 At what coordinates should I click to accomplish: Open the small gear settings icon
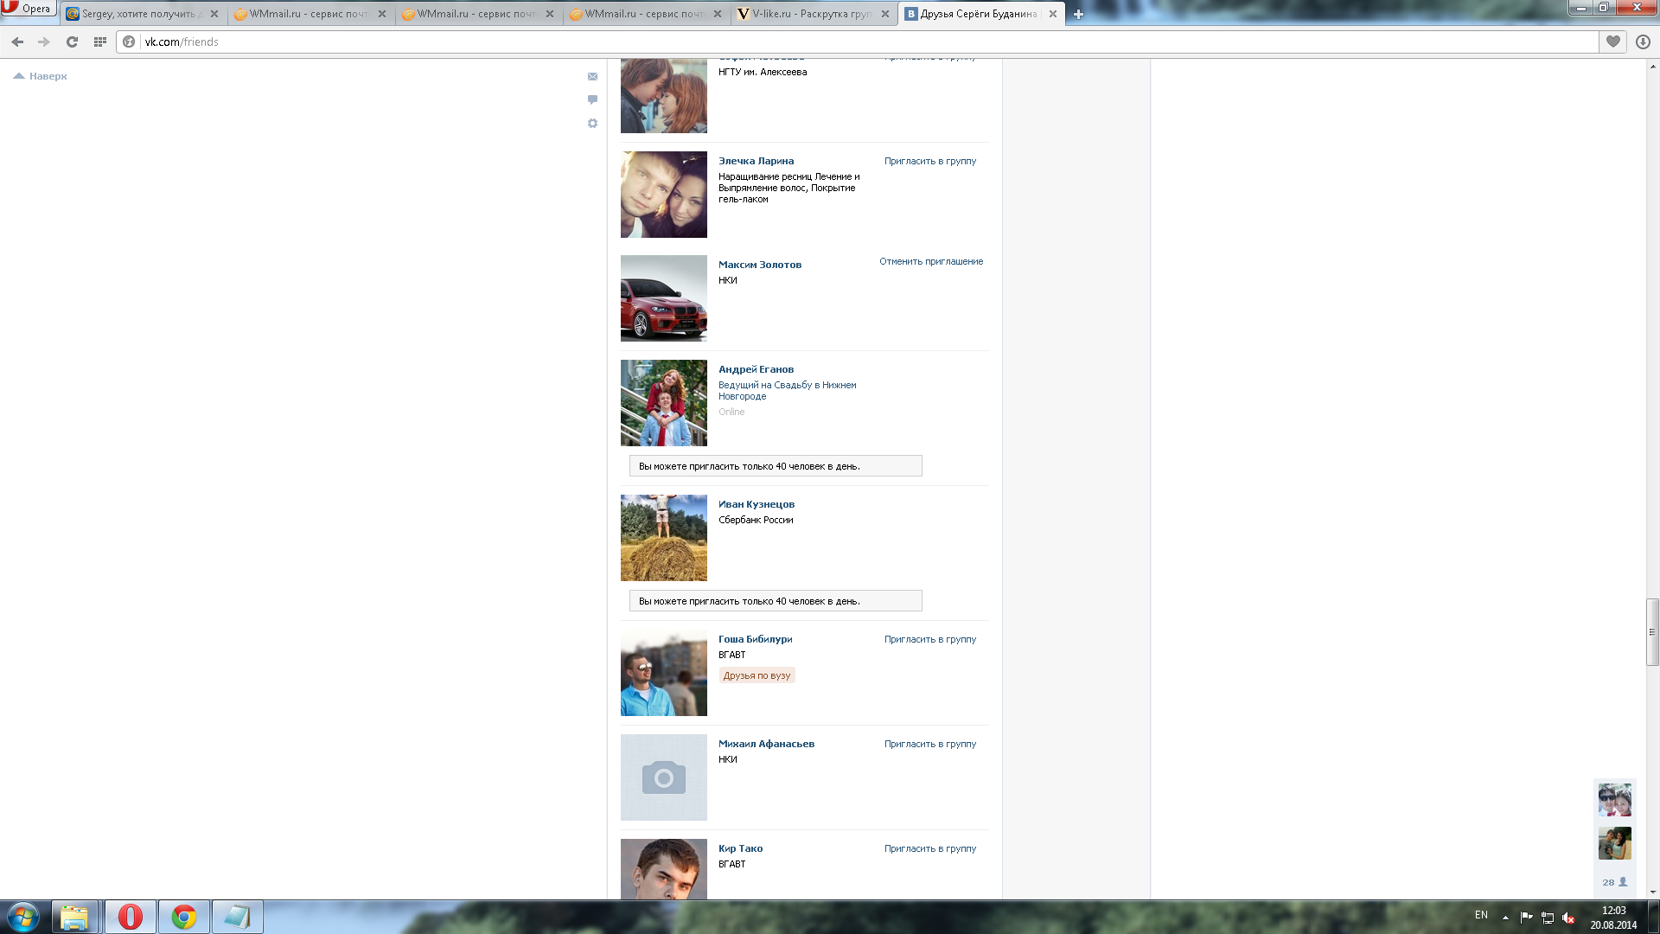[x=592, y=124]
